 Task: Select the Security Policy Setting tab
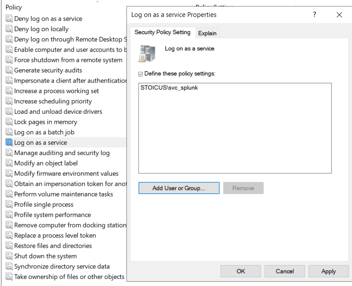click(x=162, y=33)
